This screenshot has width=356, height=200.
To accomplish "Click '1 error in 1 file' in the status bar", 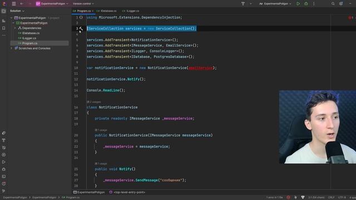I will pos(274,198).
